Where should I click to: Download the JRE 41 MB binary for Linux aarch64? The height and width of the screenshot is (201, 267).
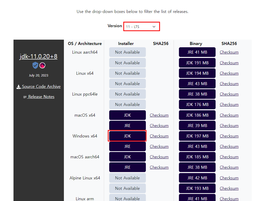[197, 52]
